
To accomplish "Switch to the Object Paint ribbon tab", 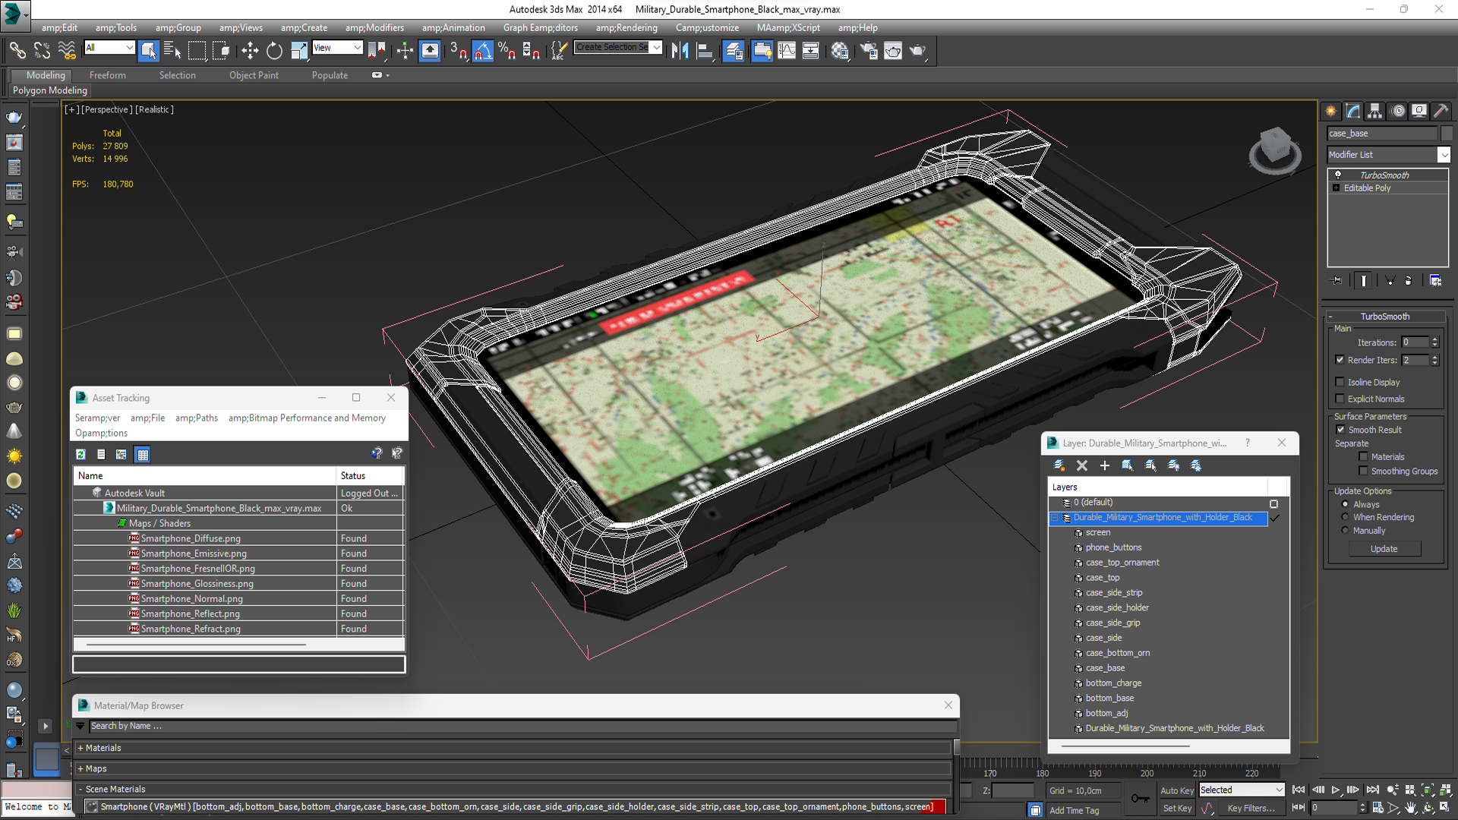I will 254,75.
